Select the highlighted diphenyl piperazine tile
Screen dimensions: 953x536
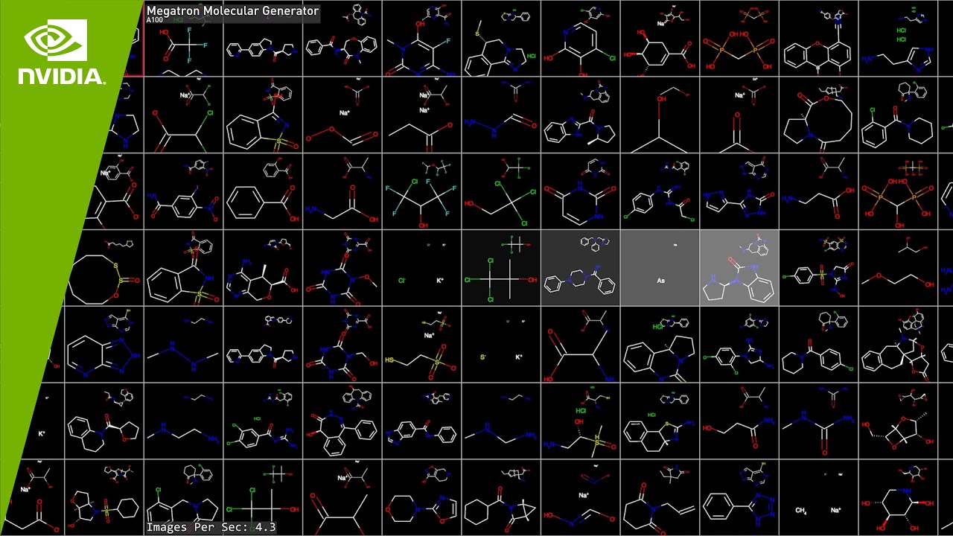[580, 268]
